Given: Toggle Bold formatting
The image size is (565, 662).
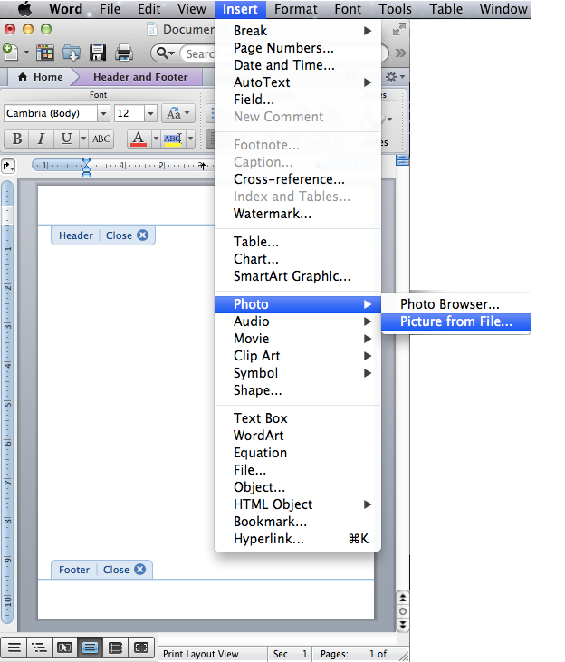Looking at the screenshot, I should pos(16,139).
